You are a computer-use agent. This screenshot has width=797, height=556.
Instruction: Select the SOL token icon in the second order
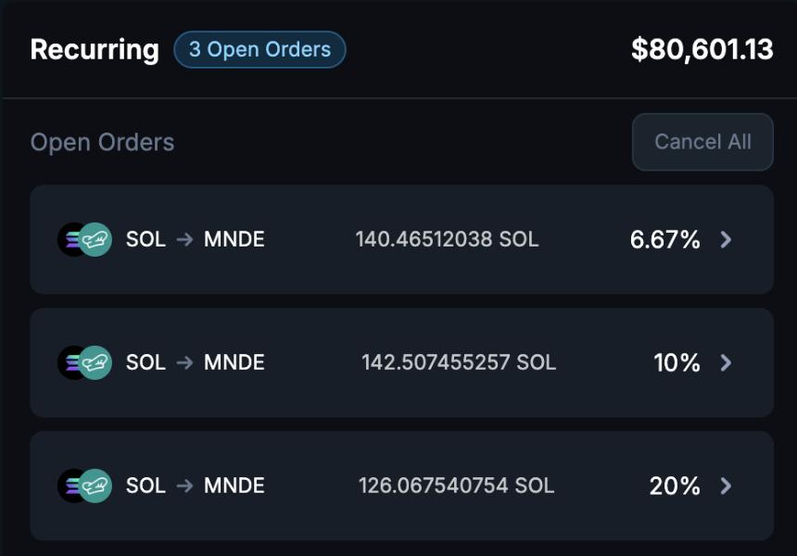(72, 362)
